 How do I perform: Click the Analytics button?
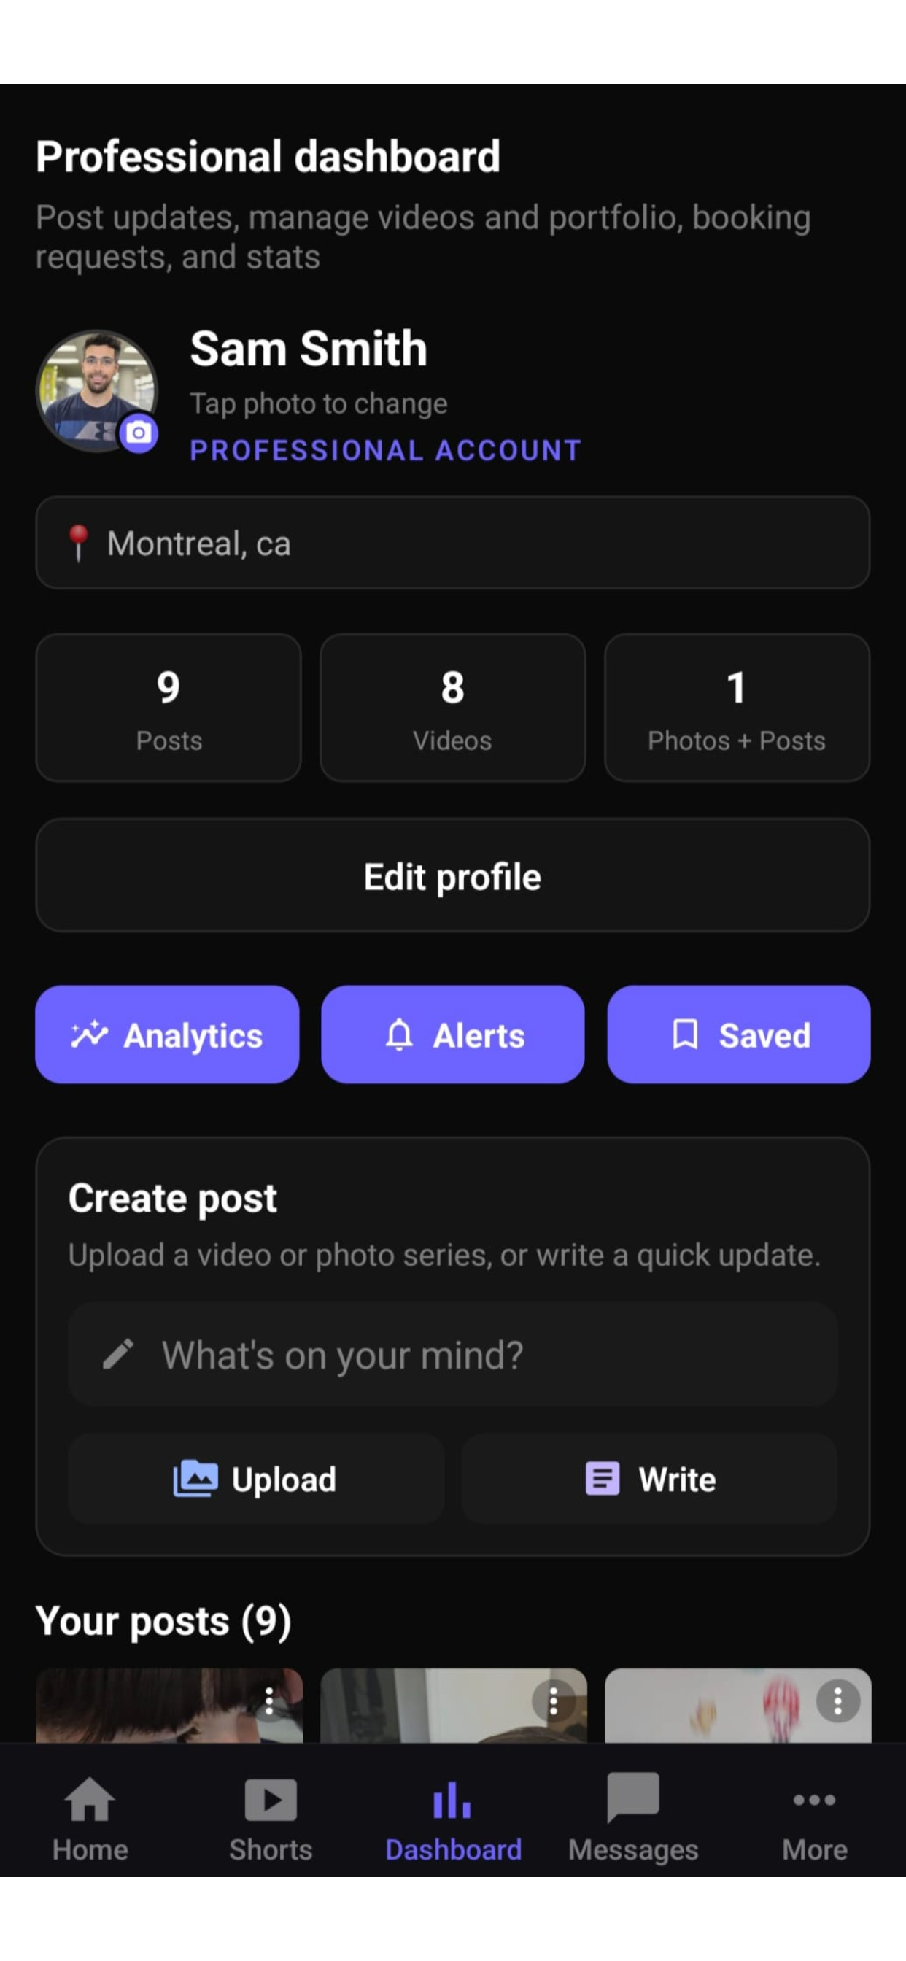click(168, 1034)
